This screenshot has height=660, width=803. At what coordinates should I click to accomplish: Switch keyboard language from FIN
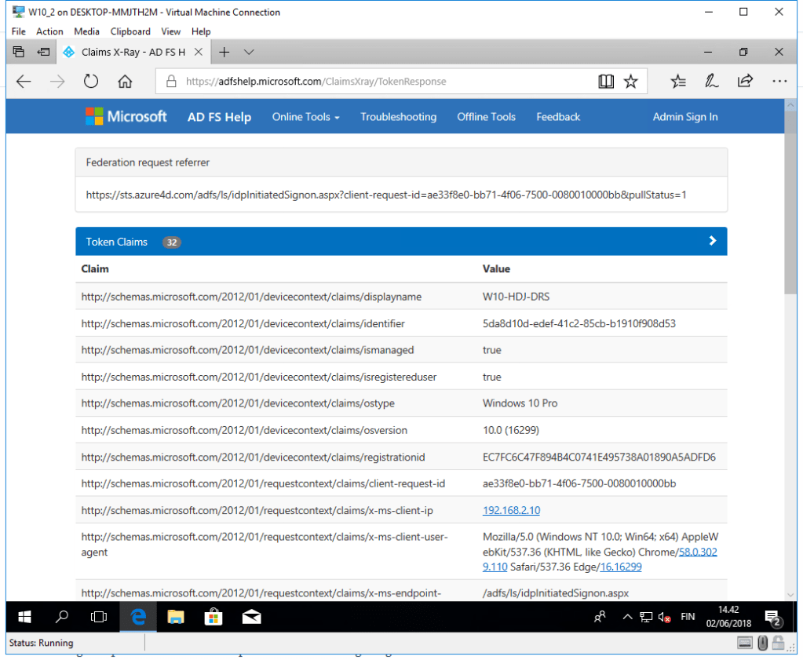[687, 617]
